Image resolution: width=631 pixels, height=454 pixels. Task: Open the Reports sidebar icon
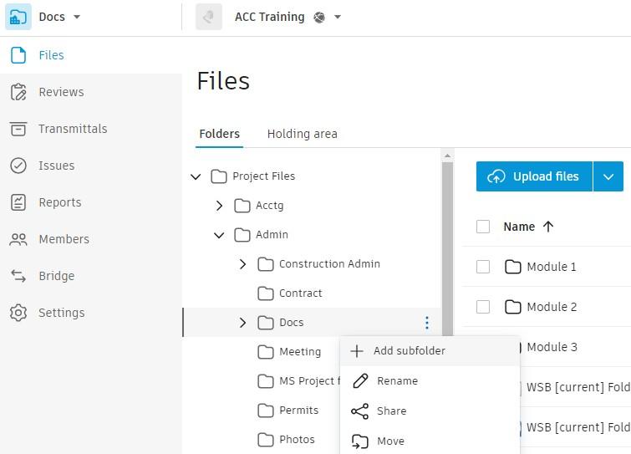18,202
